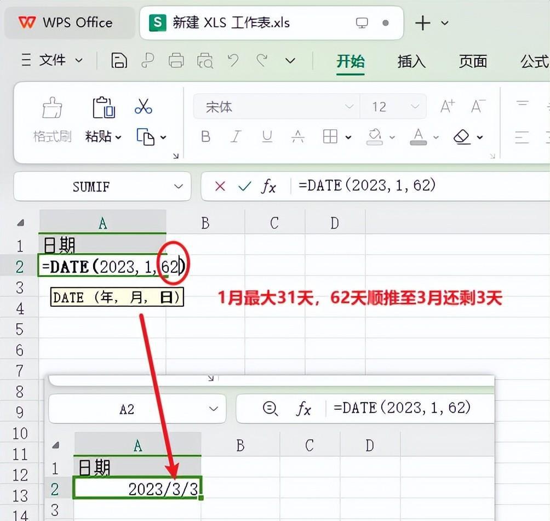Cancel formula entry with red X
This screenshot has height=521, width=550.
[220, 186]
